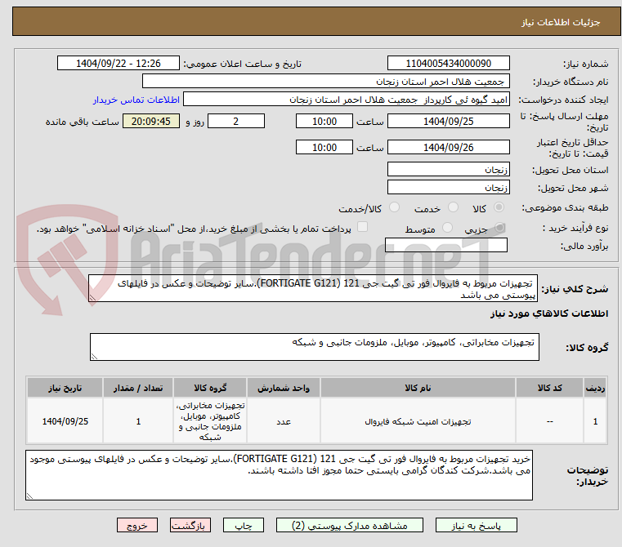622x547 pixels.
Task: Click the resize handle of توضیحات خریدار box
Action: click(x=29, y=496)
